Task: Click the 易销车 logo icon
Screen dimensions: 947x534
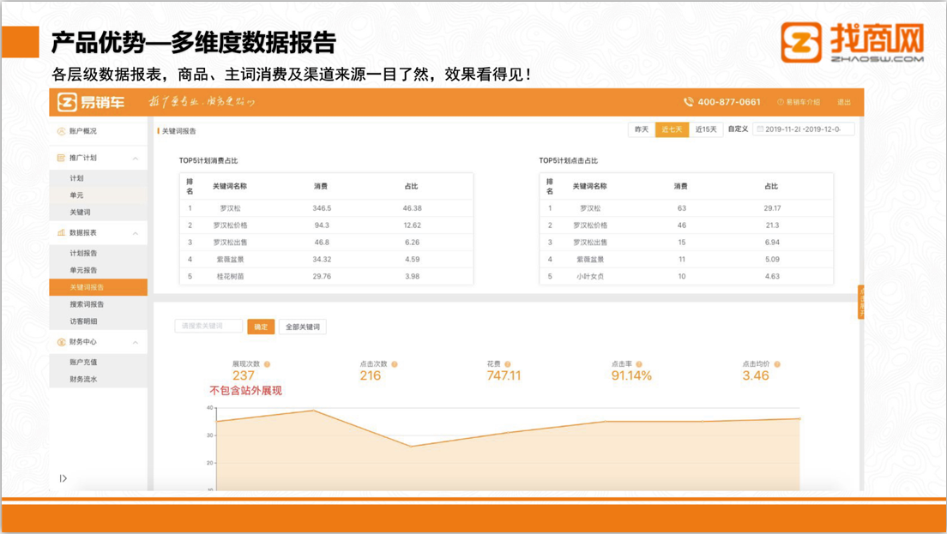Action: (68, 102)
